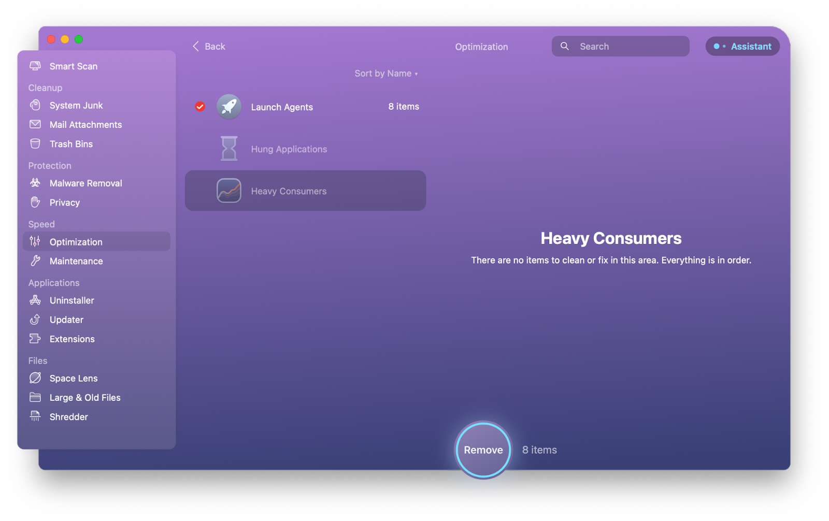The width and height of the screenshot is (829, 521).
Task: Click the Heavy Consumers chart icon
Action: (228, 191)
